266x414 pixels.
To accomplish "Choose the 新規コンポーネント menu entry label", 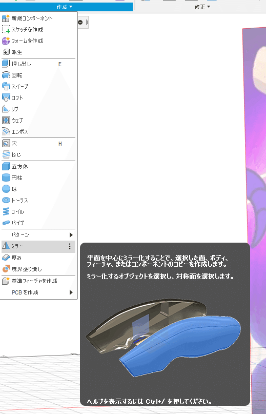I will coord(32,18).
